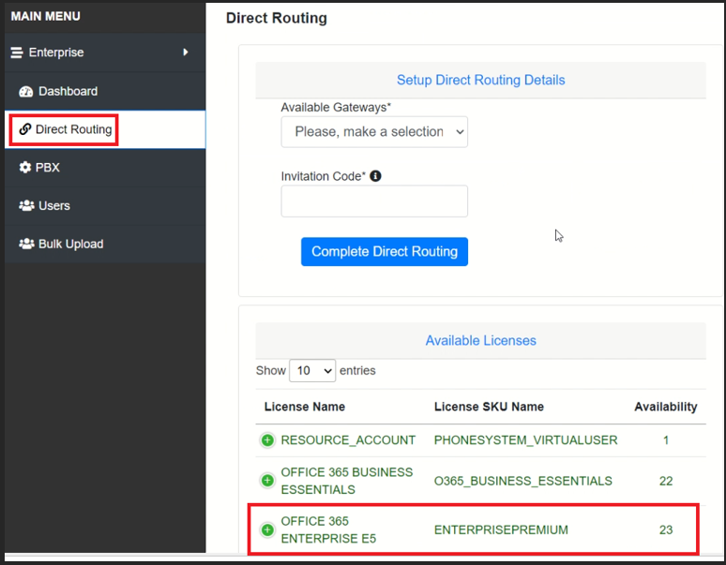Click the PBX gear icon
The width and height of the screenshot is (726, 565).
click(x=25, y=168)
